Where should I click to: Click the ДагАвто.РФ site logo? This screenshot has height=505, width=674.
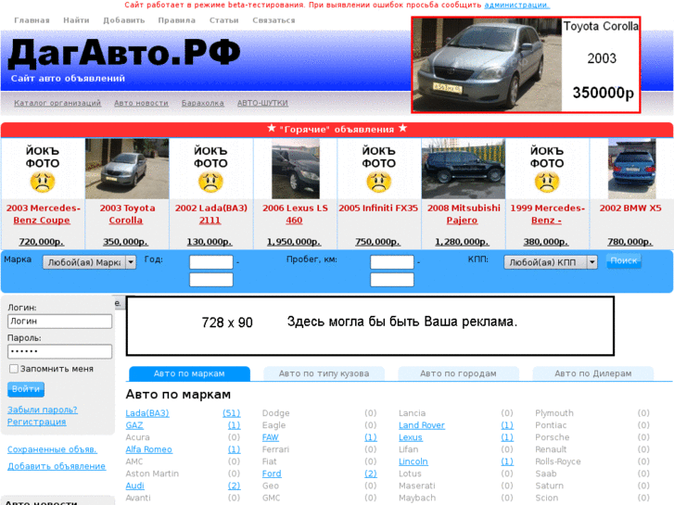(124, 53)
